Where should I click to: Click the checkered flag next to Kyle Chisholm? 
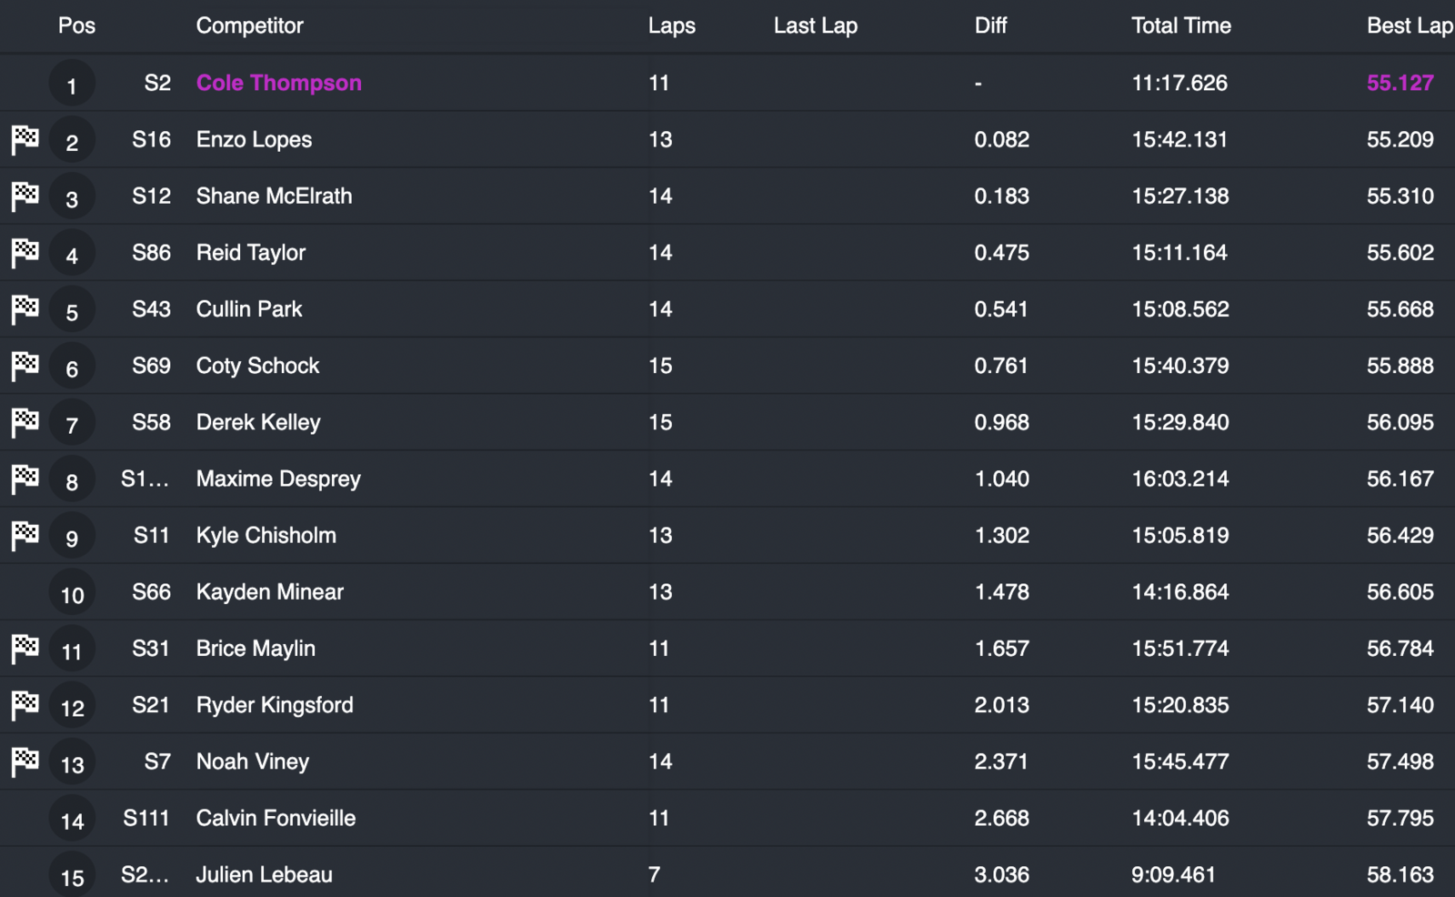(25, 536)
